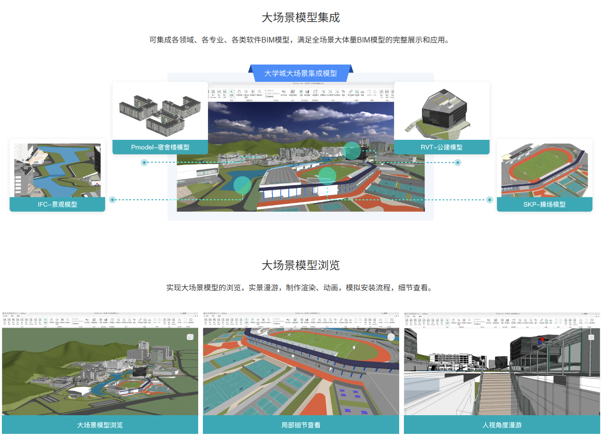Screen dimensions: 603x447
Task: Click the connector dot below RVT–公建模型 card
Action: coord(458,163)
